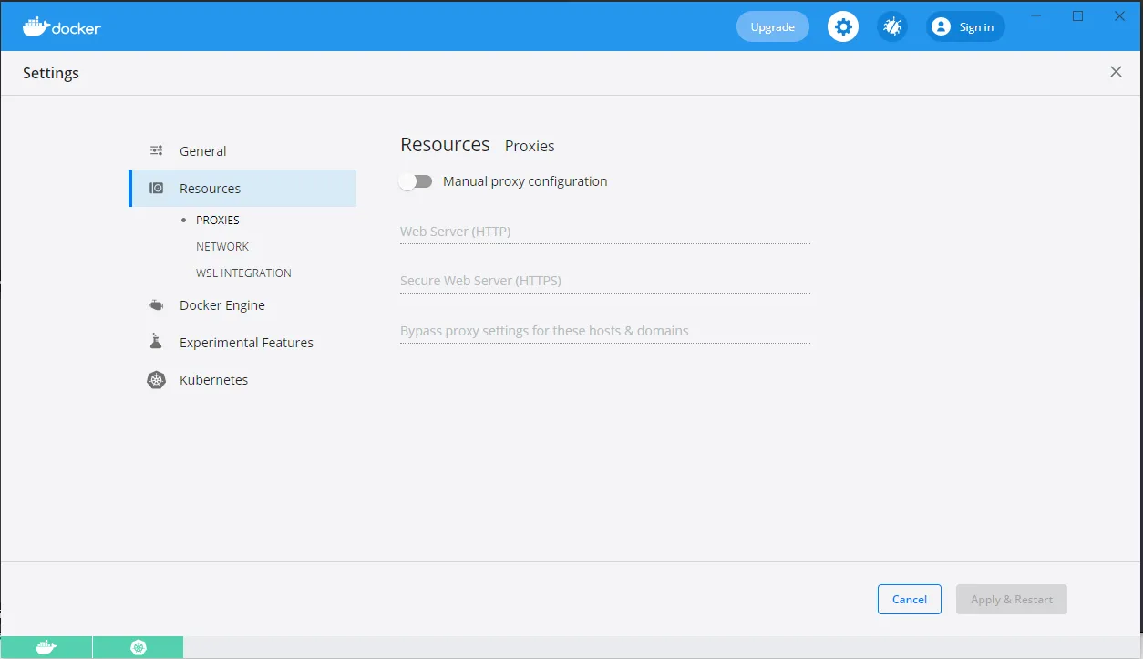This screenshot has width=1143, height=659.
Task: Close the Settings panel with the X
Action: pyautogui.click(x=1116, y=72)
